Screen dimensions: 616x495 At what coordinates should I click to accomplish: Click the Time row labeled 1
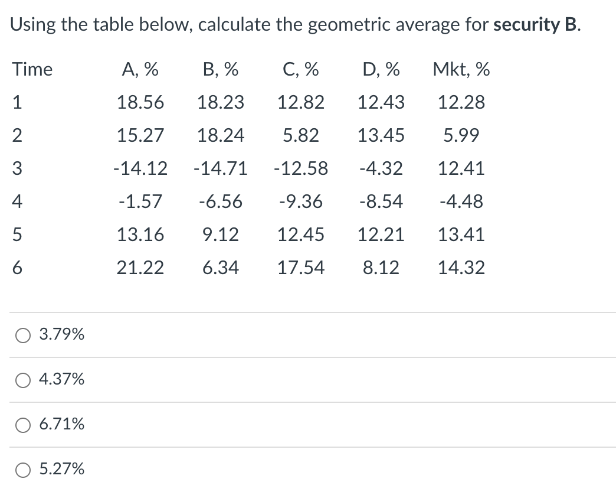pos(17,102)
